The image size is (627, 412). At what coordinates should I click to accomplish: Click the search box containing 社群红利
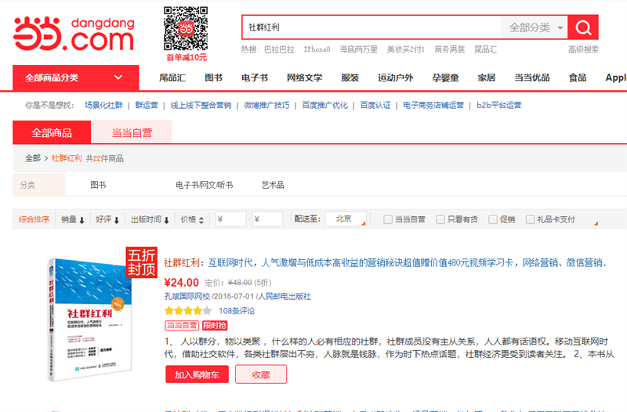[371, 27]
